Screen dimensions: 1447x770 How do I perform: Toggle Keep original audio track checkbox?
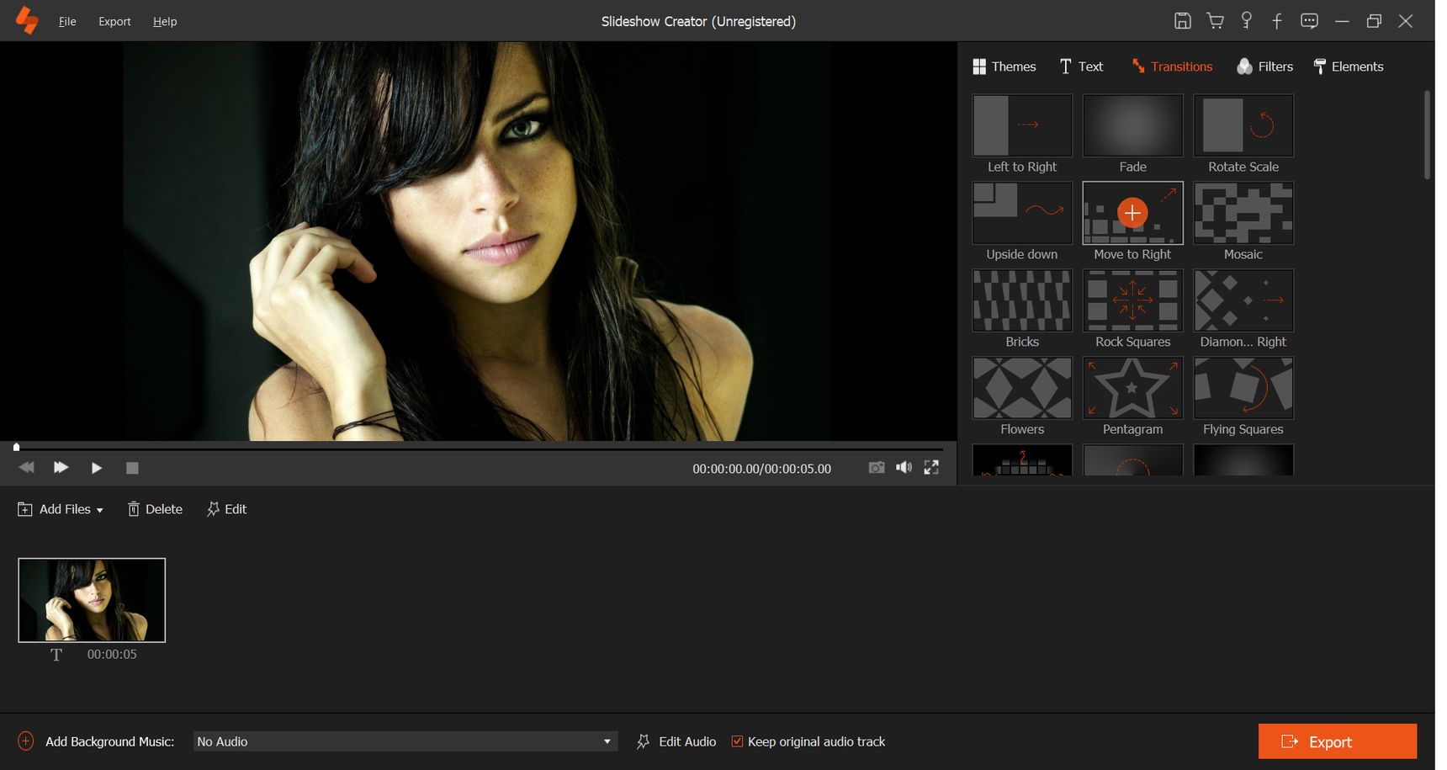coord(737,741)
